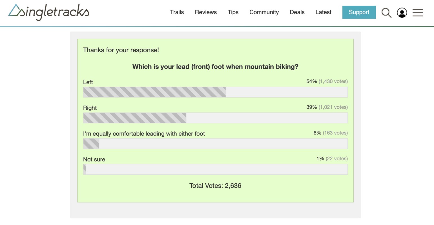Open the user account profile icon
Viewport: 434px width, 225px height.
pos(402,13)
